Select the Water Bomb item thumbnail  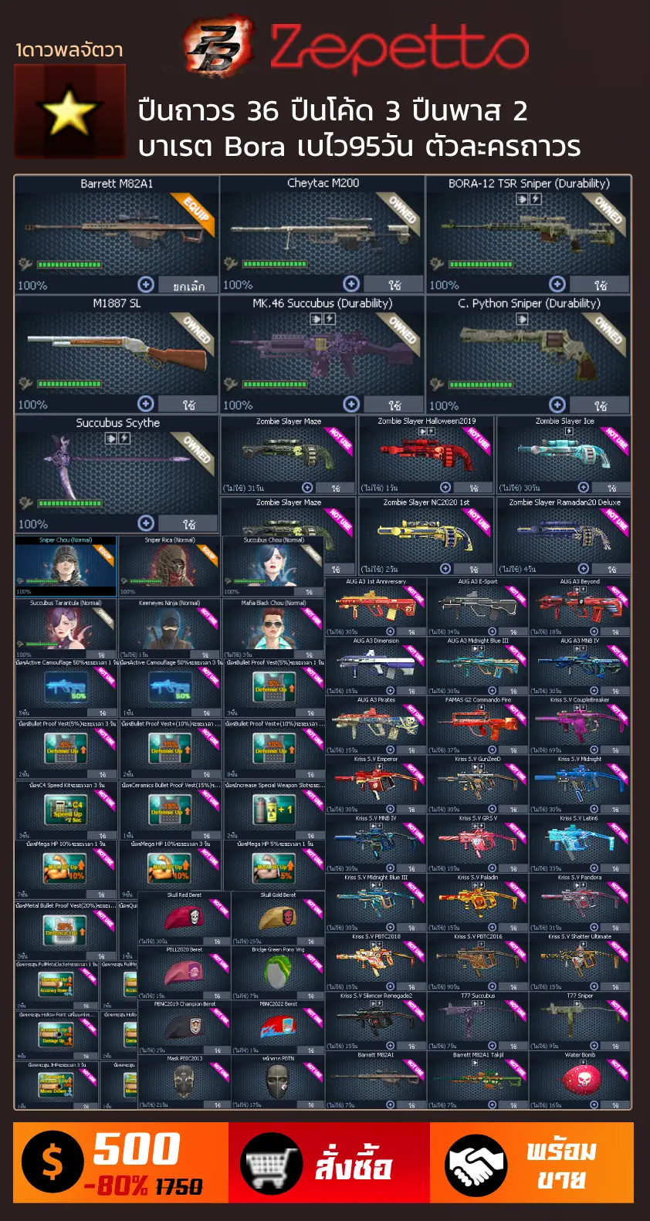579,1081
